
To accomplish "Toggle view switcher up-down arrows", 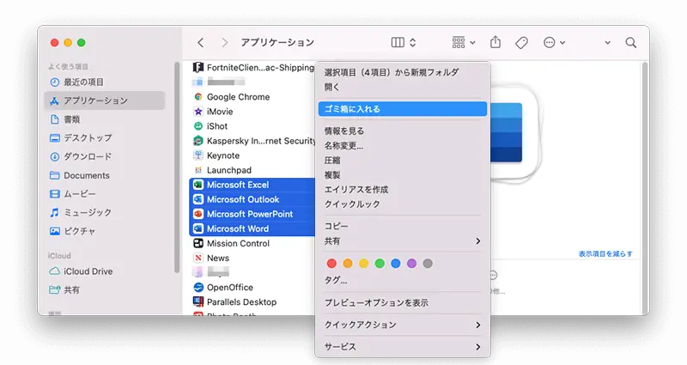I will tap(413, 42).
